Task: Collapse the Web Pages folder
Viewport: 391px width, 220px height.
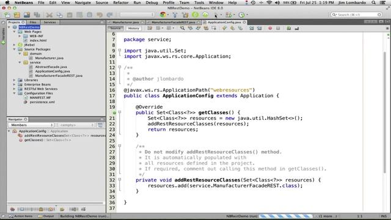Action: click(14, 32)
